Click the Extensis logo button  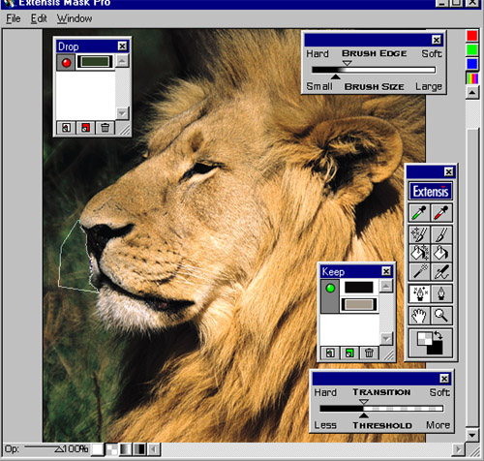(431, 191)
